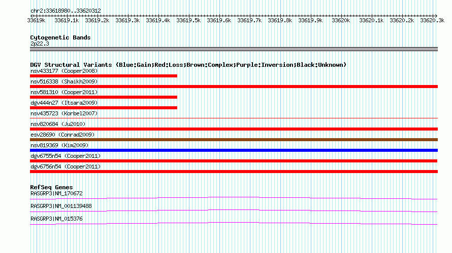Click the chr2:33618980..33620312 coordinate label
Screen dimensions: 452x253
pyautogui.click(x=66, y=11)
